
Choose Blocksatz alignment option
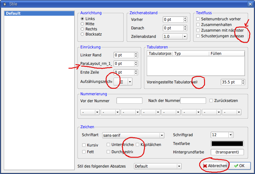point(82,34)
